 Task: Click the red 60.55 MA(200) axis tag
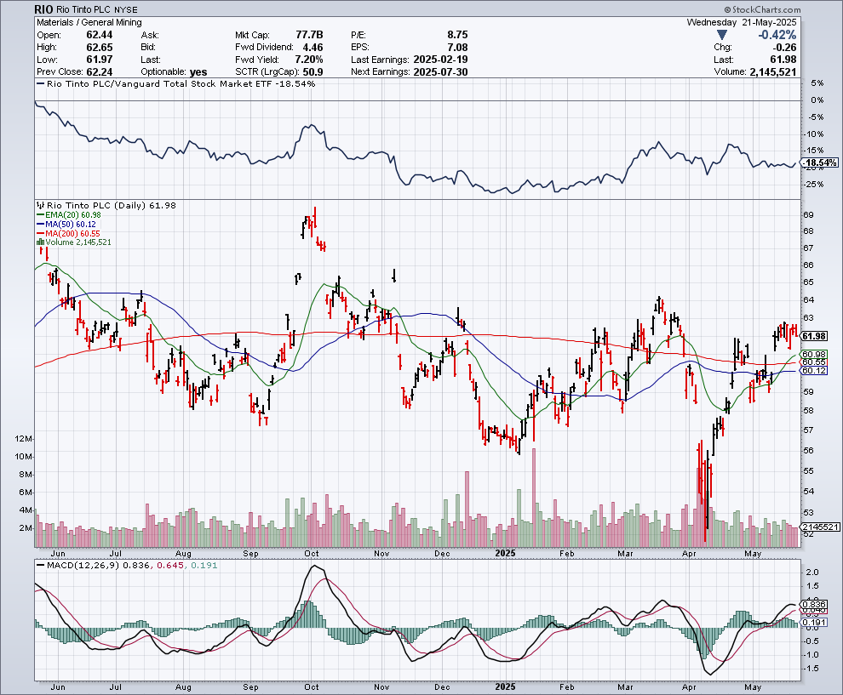pos(813,362)
